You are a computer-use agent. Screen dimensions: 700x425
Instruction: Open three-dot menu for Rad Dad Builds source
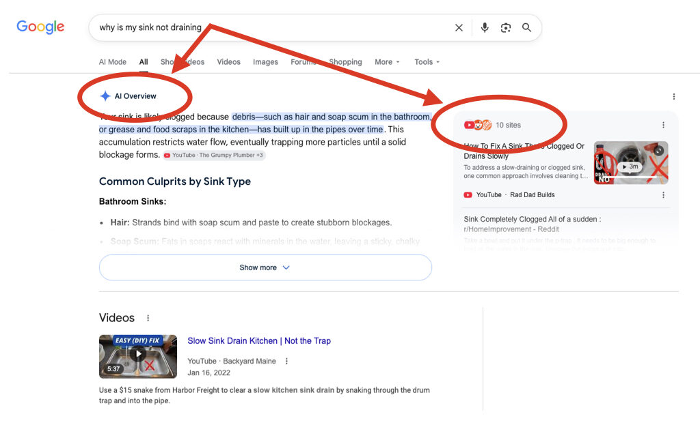click(663, 195)
